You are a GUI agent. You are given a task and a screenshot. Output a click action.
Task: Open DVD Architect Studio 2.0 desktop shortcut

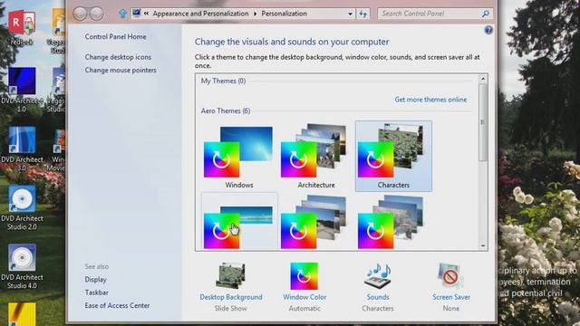22,208
